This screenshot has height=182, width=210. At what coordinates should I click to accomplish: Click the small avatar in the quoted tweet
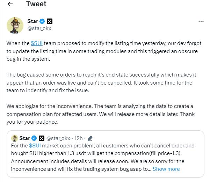(15, 138)
